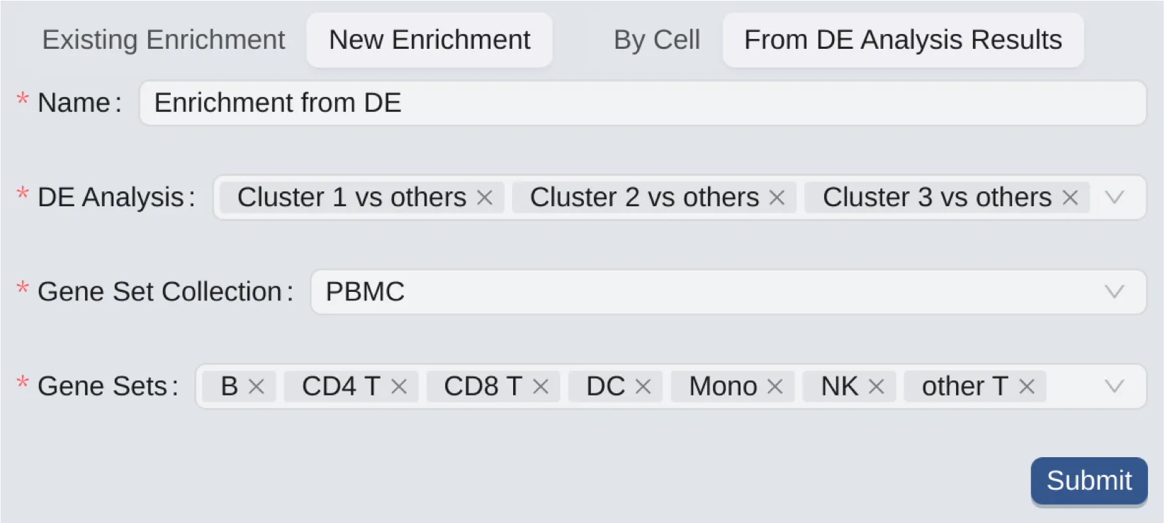
Task: Toggle the New Enrichment option
Action: pos(429,40)
